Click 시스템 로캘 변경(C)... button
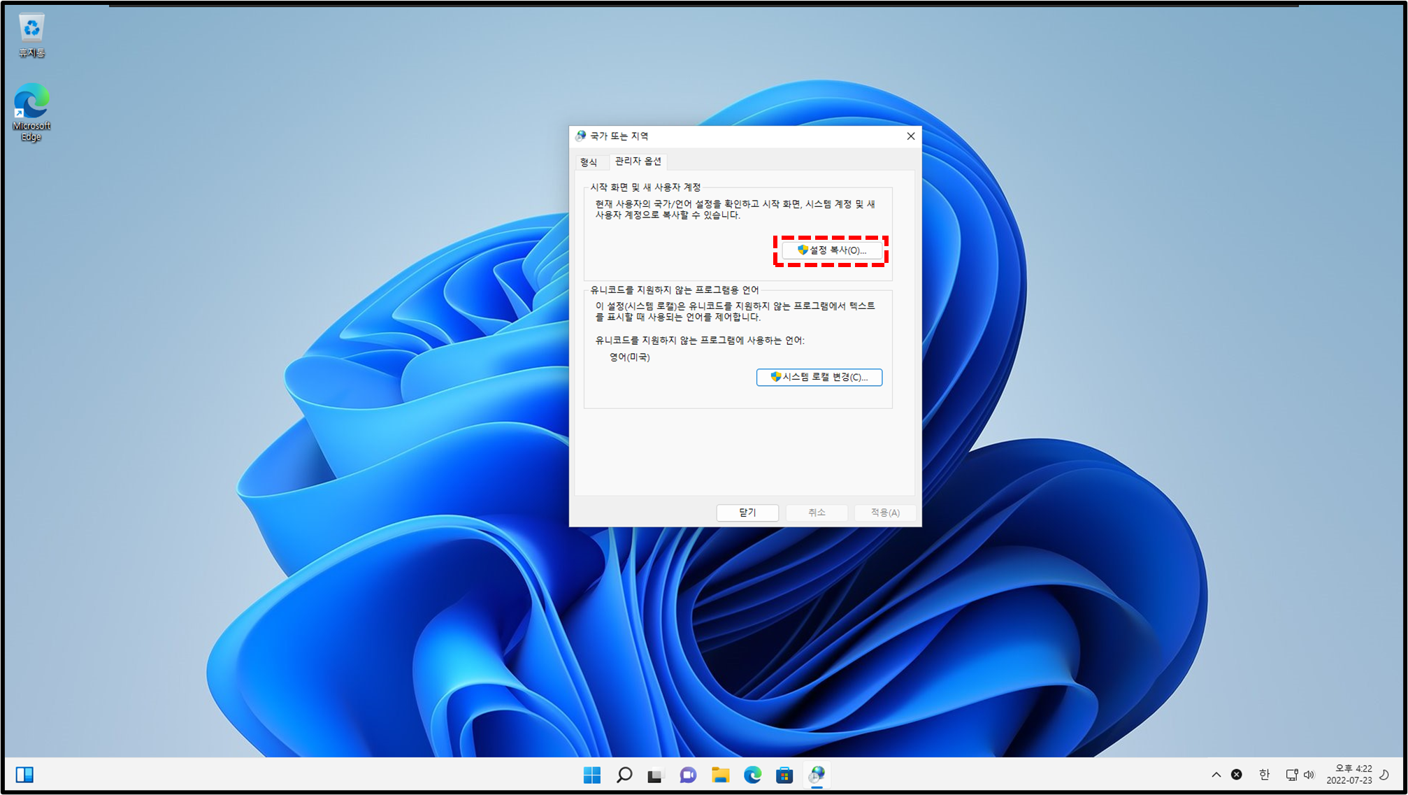 coord(819,377)
